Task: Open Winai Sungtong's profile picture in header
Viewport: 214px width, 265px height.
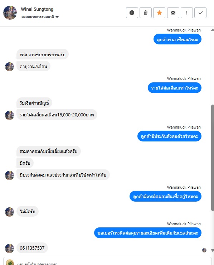Action: click(x=10, y=13)
